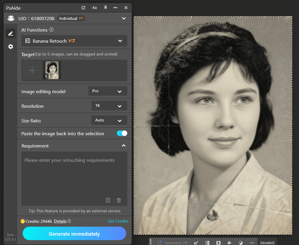Refresh the PsAide panel
Image resolution: width=299 pixels, height=245 pixels.
click(84, 8)
